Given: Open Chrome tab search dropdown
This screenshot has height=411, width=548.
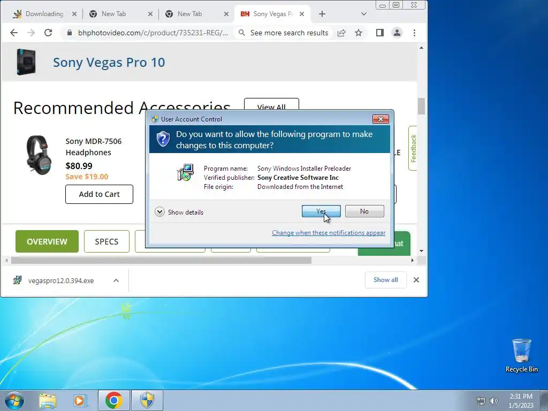Looking at the screenshot, I should pos(364,14).
